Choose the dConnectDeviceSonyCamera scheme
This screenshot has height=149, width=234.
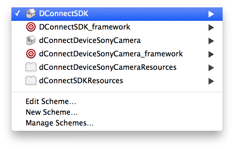point(90,41)
